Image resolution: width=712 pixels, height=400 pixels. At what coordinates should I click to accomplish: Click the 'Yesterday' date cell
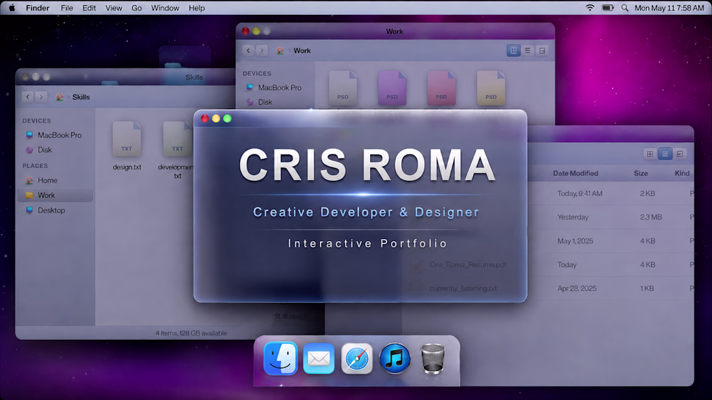click(x=573, y=217)
